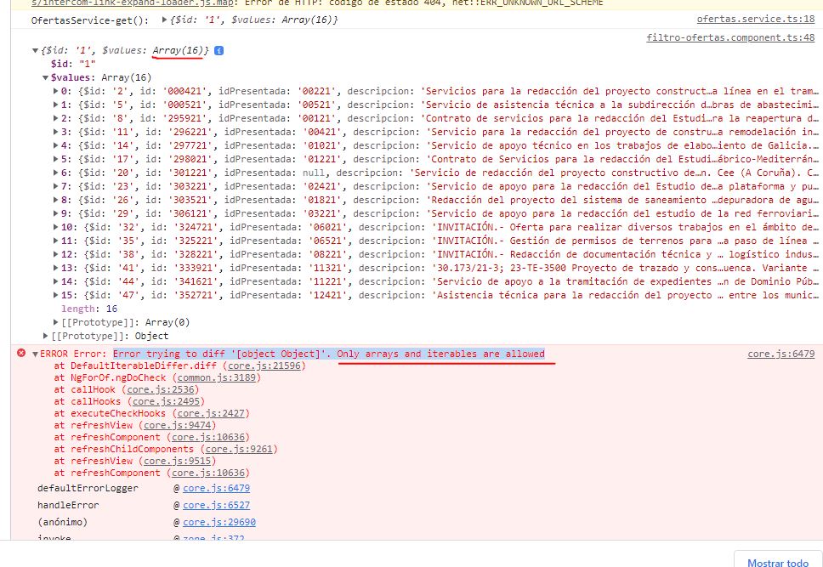Click the defaultErrorLogger stack entry
Image resolution: width=823 pixels, height=567 pixels.
[x=88, y=488]
